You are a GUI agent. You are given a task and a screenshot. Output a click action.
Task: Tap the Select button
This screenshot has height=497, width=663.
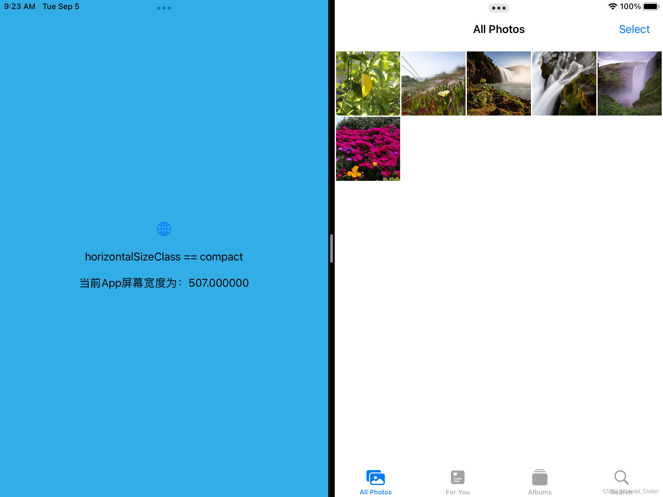tap(634, 29)
